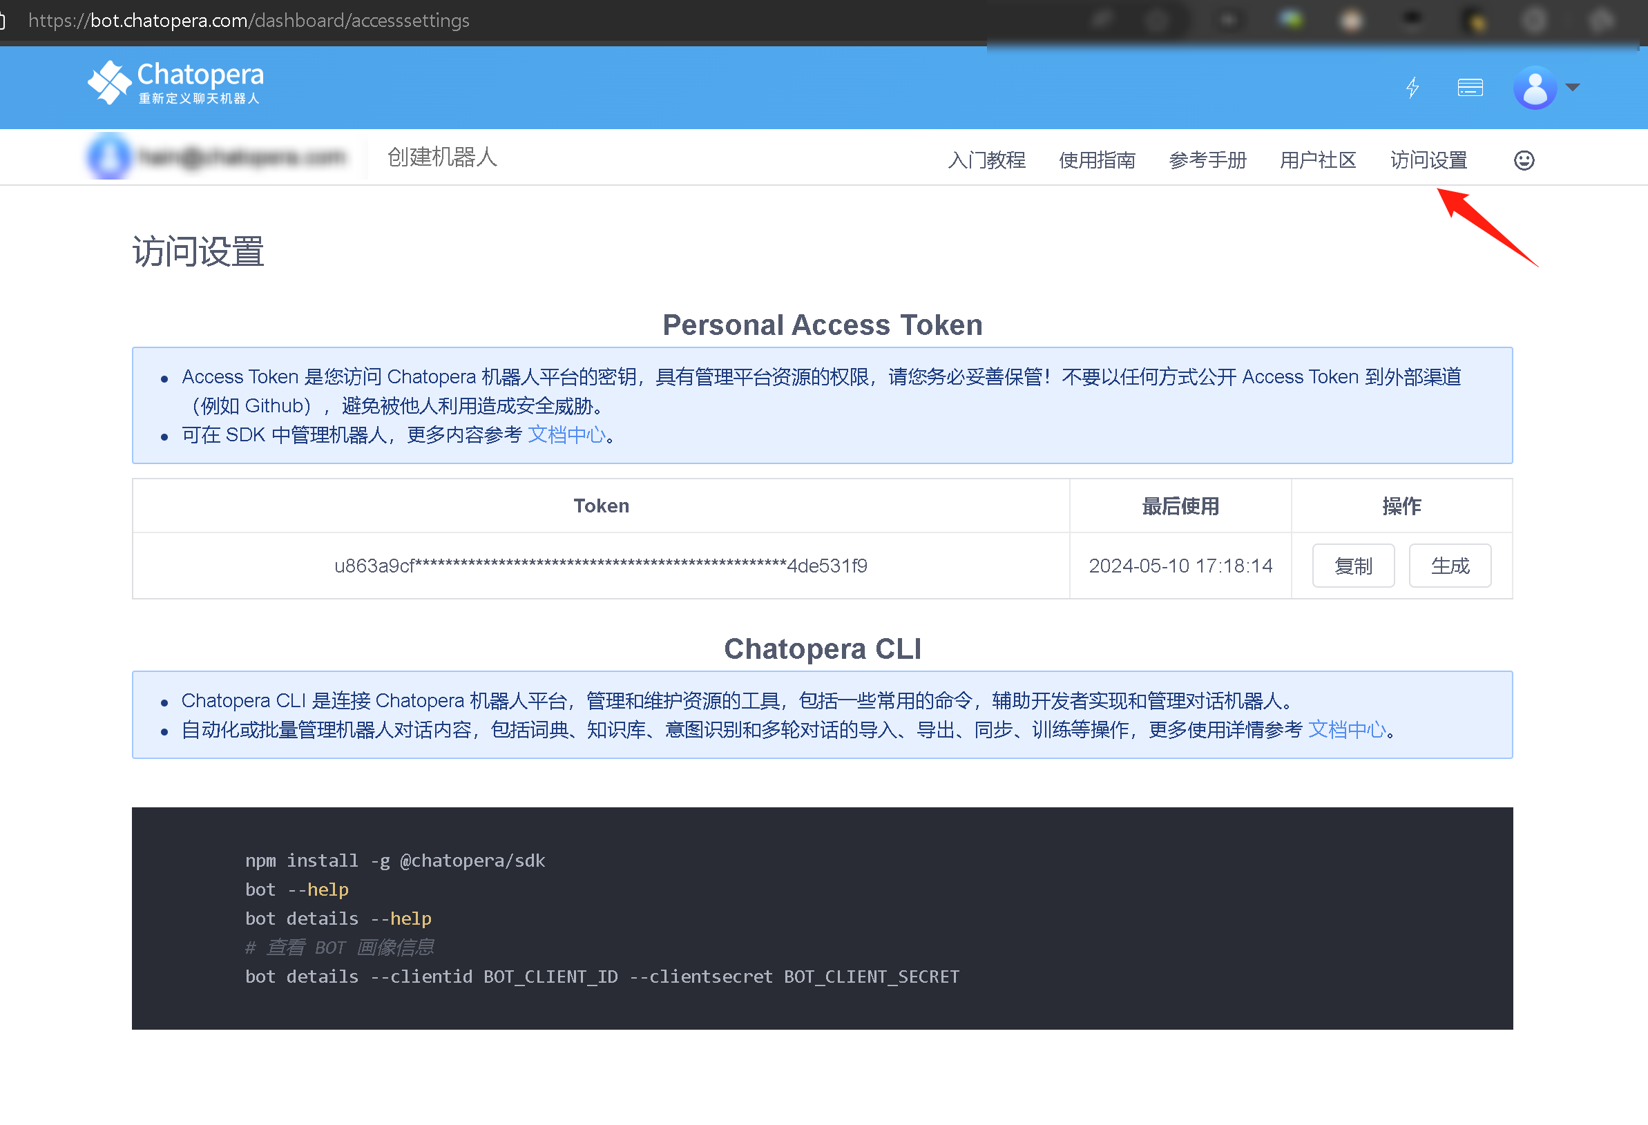Click the last used time 2024-05-10 17:18:14
Image resolution: width=1648 pixels, height=1125 pixels.
coord(1180,566)
